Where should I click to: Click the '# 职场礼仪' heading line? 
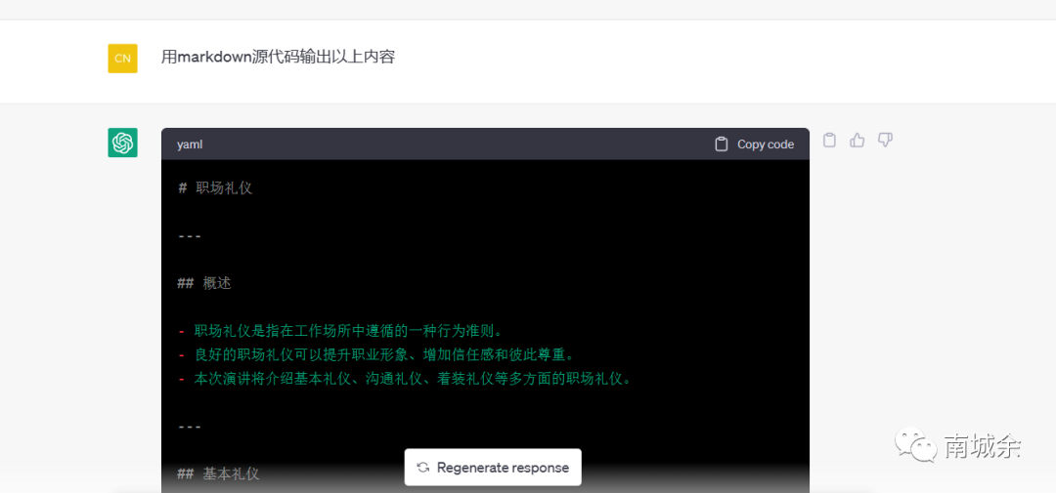tap(215, 187)
